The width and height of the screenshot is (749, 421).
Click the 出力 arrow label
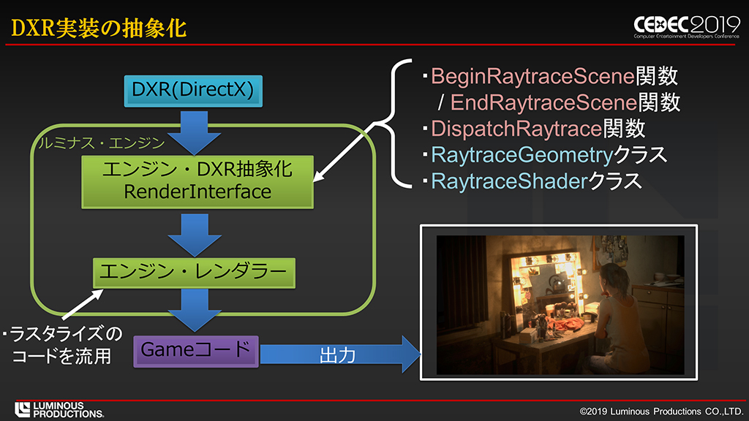point(337,355)
